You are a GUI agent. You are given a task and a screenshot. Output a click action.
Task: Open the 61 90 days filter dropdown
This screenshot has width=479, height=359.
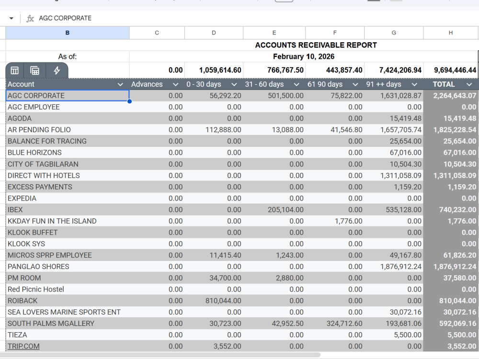click(355, 85)
